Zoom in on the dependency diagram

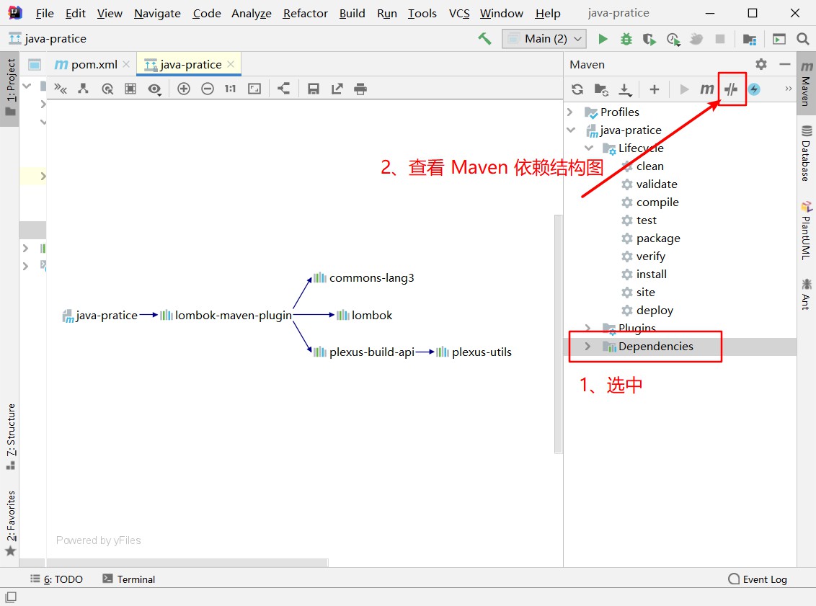pos(184,89)
